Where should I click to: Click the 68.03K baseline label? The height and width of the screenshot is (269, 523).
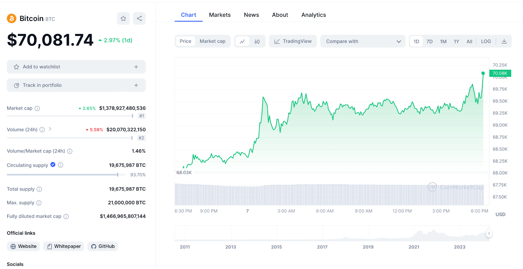pyautogui.click(x=184, y=173)
